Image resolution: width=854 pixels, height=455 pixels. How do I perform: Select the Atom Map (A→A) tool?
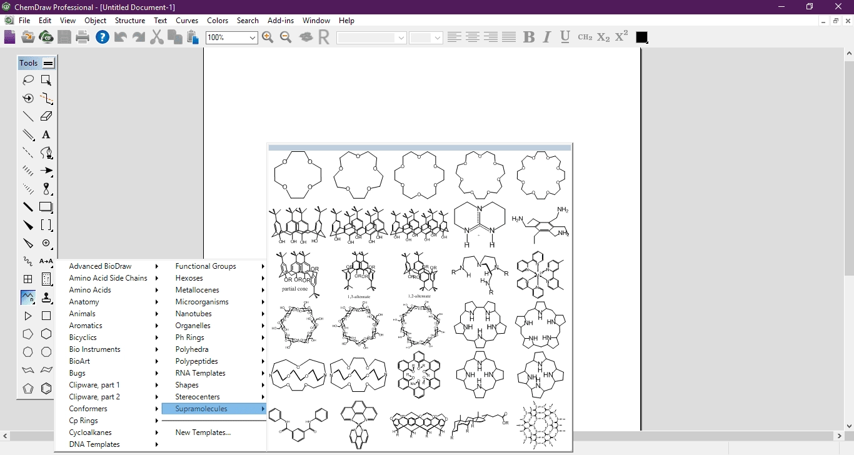[46, 261]
